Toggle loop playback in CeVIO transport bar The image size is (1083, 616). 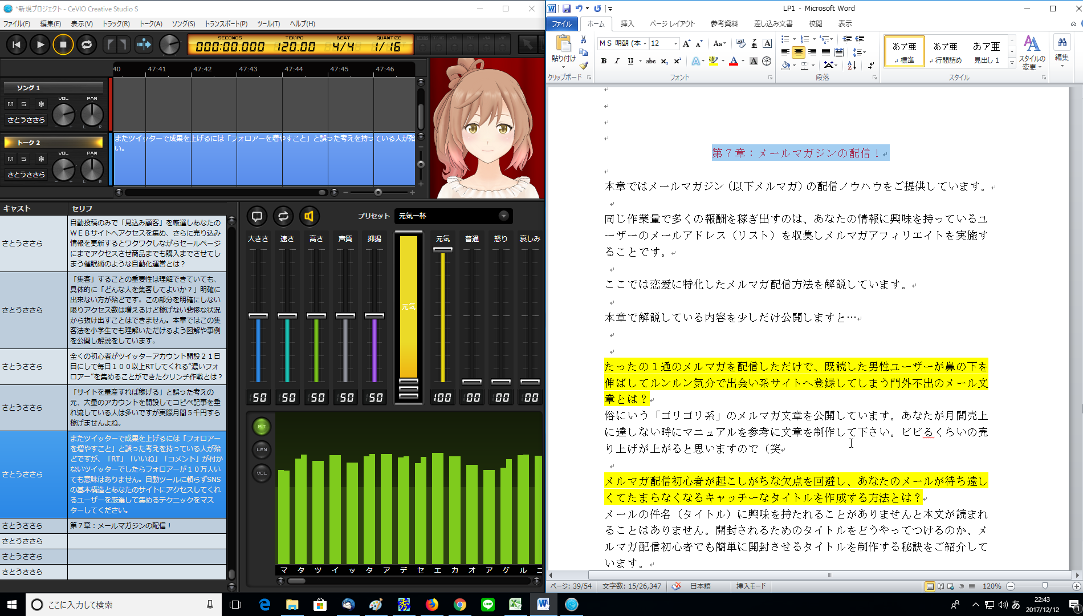click(87, 44)
